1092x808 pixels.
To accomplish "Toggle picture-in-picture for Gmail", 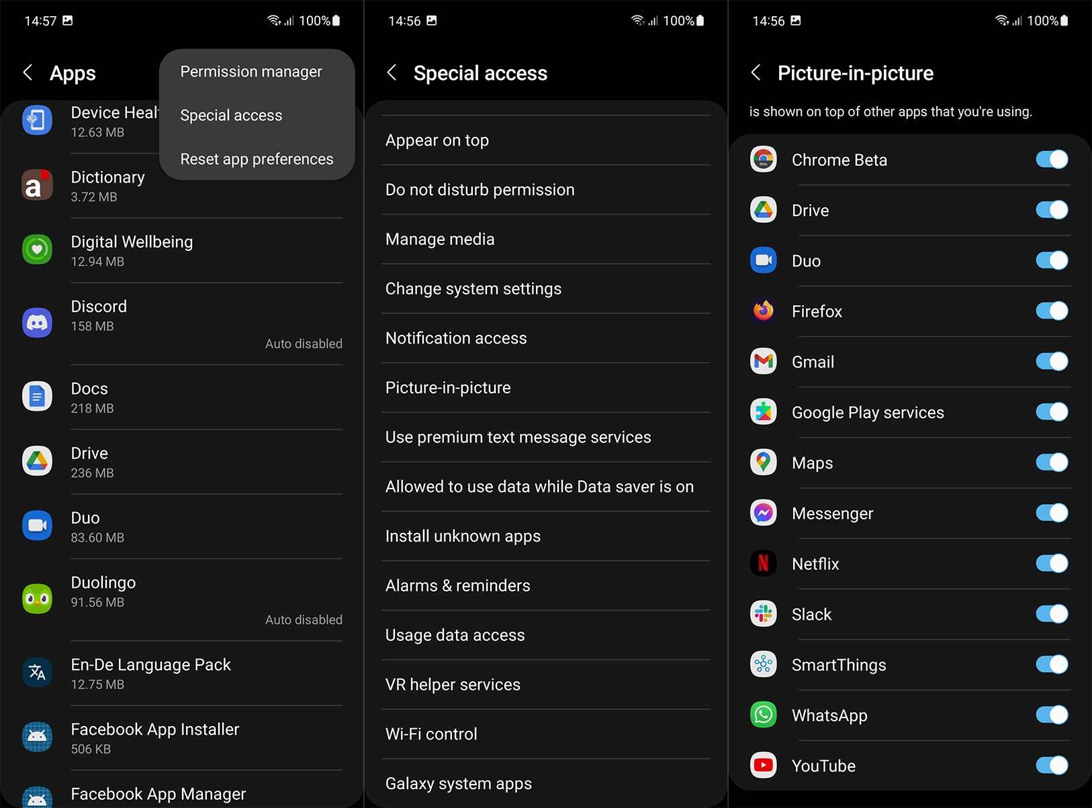I will click(1052, 361).
